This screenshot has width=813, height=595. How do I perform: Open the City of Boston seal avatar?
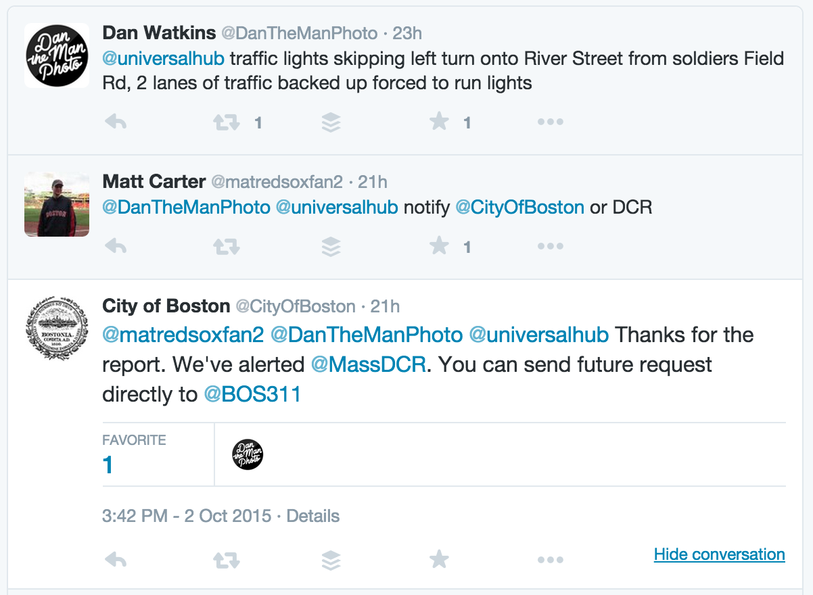click(x=57, y=329)
